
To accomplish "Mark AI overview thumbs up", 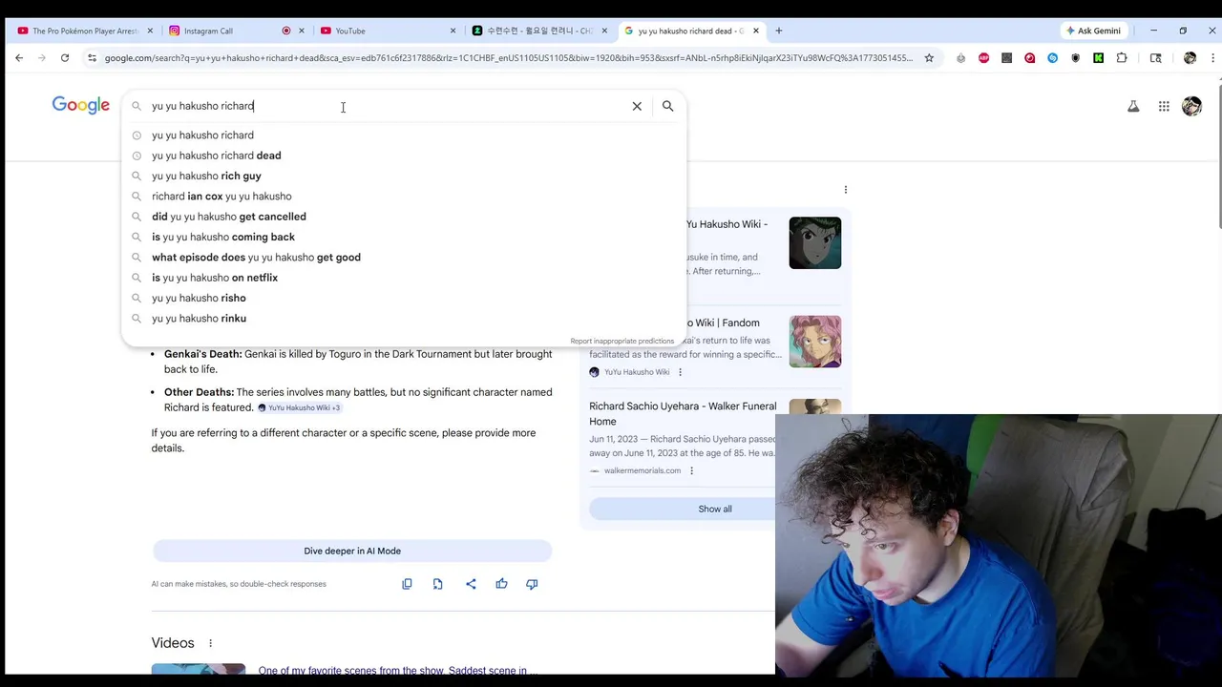I will (501, 584).
